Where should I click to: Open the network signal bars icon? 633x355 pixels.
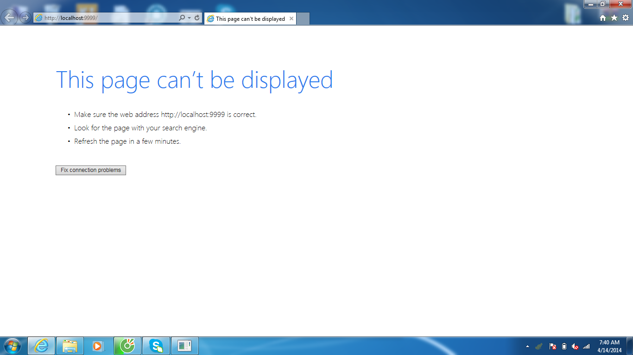(x=586, y=346)
